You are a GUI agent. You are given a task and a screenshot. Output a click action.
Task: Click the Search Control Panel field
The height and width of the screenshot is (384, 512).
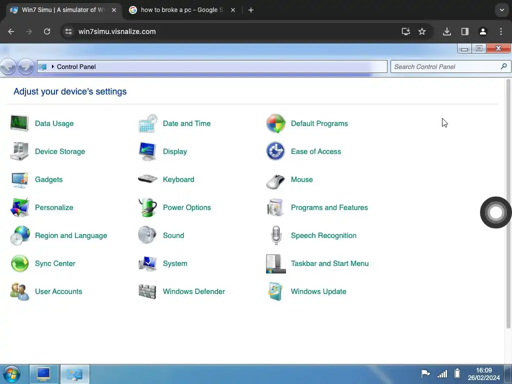(x=450, y=66)
